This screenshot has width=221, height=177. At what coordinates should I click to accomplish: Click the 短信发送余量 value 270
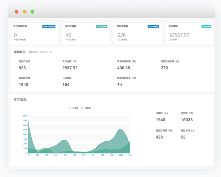tap(164, 68)
